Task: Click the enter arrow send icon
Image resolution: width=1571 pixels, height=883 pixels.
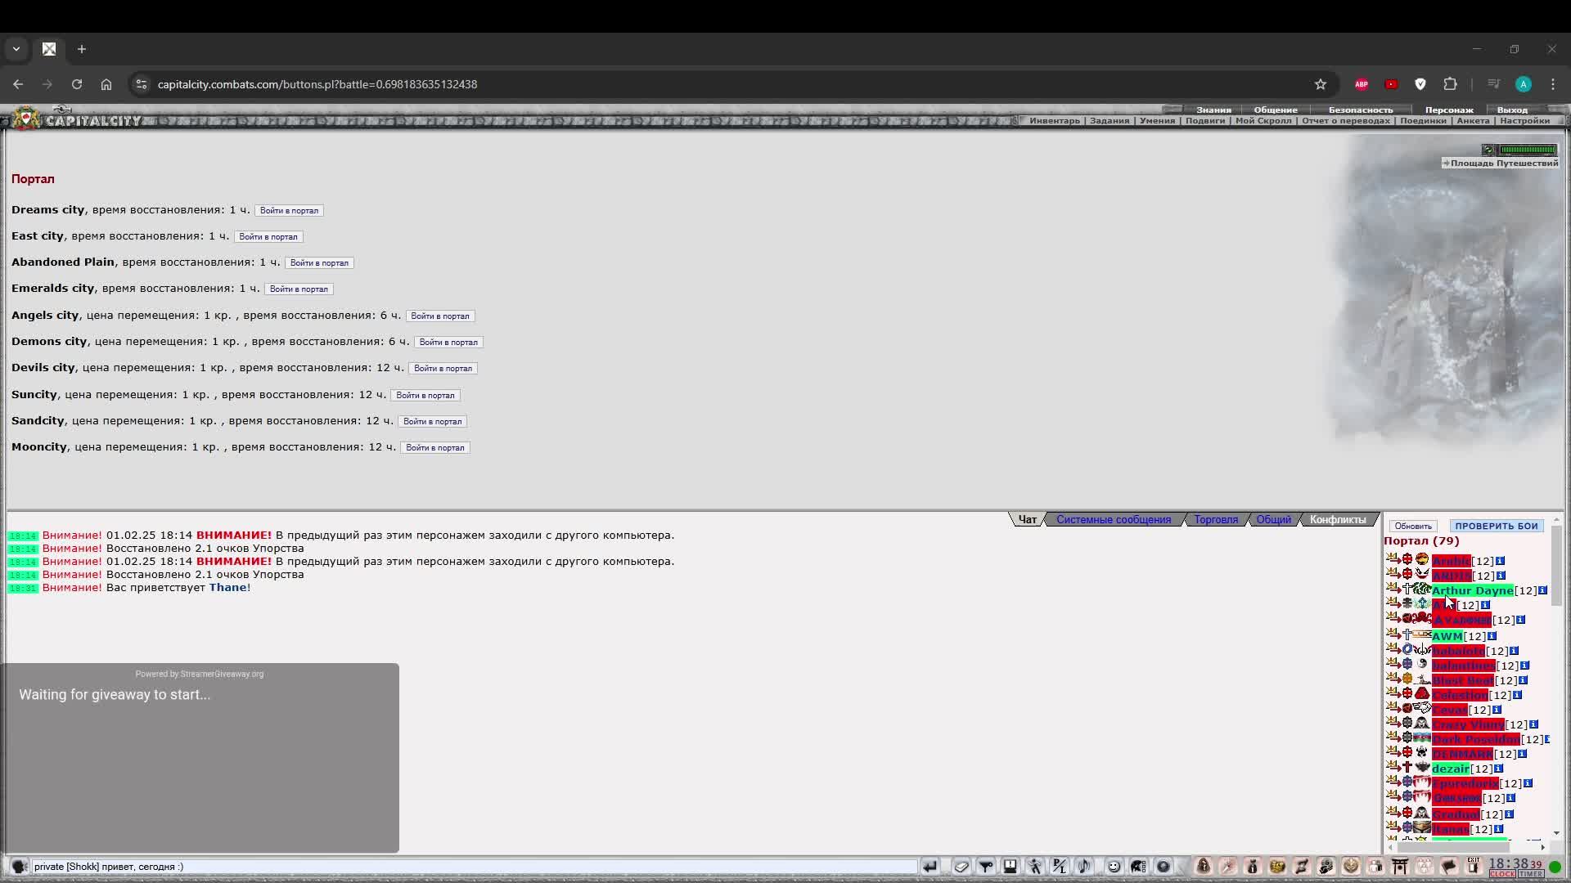Action: [x=930, y=867]
